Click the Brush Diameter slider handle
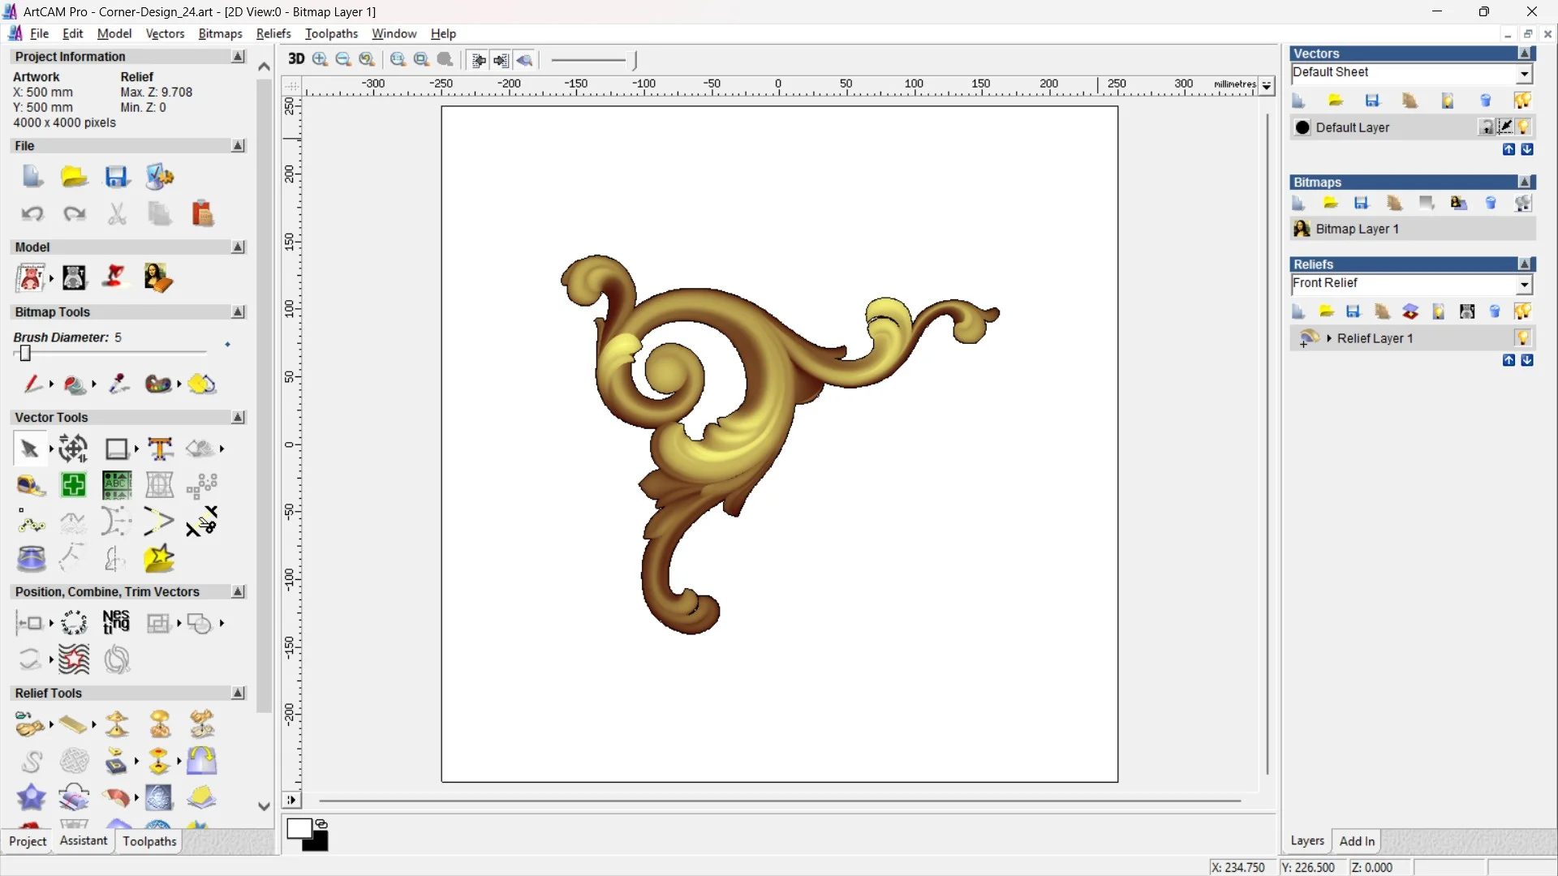Viewport: 1558px width, 876px height. click(x=25, y=353)
